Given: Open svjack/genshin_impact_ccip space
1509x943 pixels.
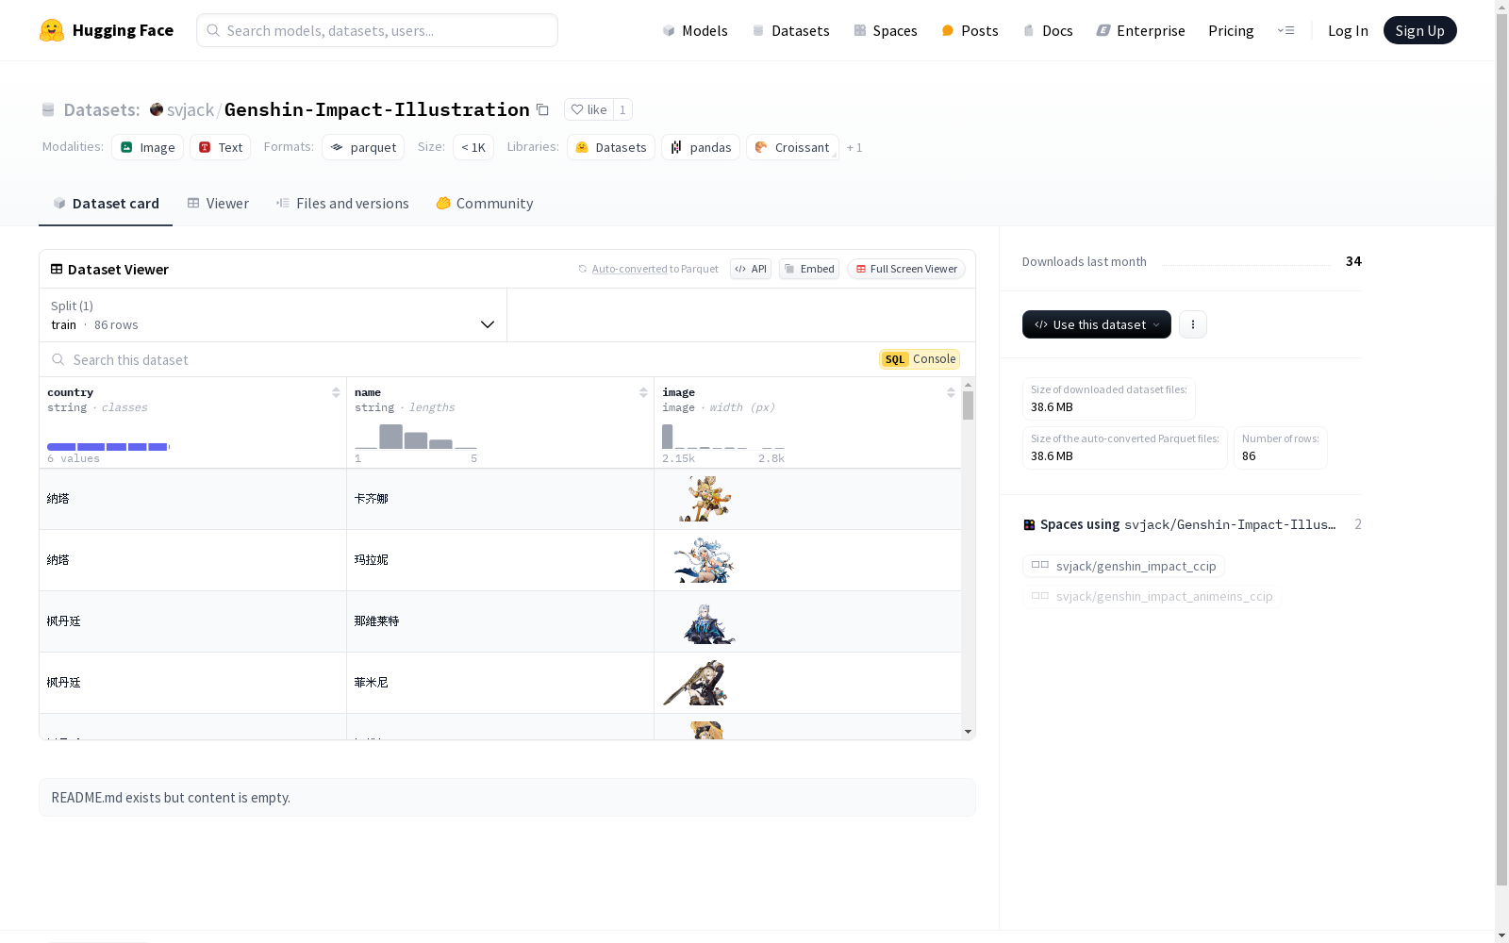Looking at the screenshot, I should 1124,566.
